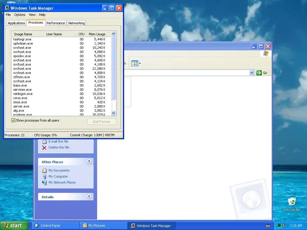Open My Computer from Other Places
This screenshot has width=307, height=230.
58,176
